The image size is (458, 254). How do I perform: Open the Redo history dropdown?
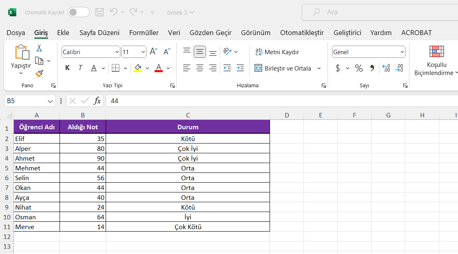tap(142, 12)
